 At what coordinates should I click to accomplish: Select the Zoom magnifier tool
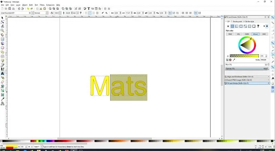(x=2, y=31)
